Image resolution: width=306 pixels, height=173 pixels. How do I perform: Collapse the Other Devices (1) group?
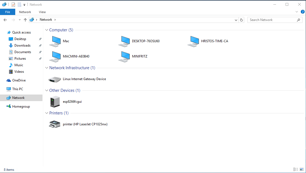click(x=47, y=90)
